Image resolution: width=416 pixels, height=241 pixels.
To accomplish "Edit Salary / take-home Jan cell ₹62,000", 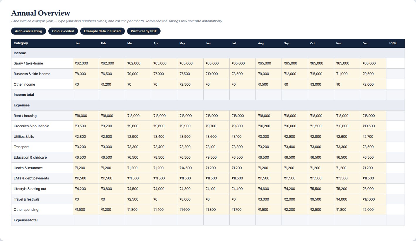I will 86,63.
